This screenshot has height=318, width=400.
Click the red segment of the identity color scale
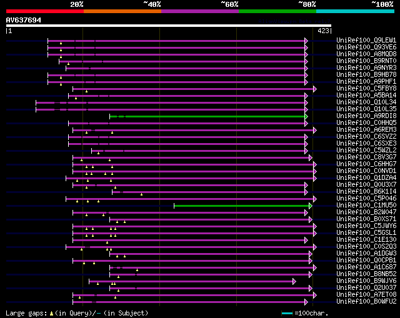click(x=45, y=11)
